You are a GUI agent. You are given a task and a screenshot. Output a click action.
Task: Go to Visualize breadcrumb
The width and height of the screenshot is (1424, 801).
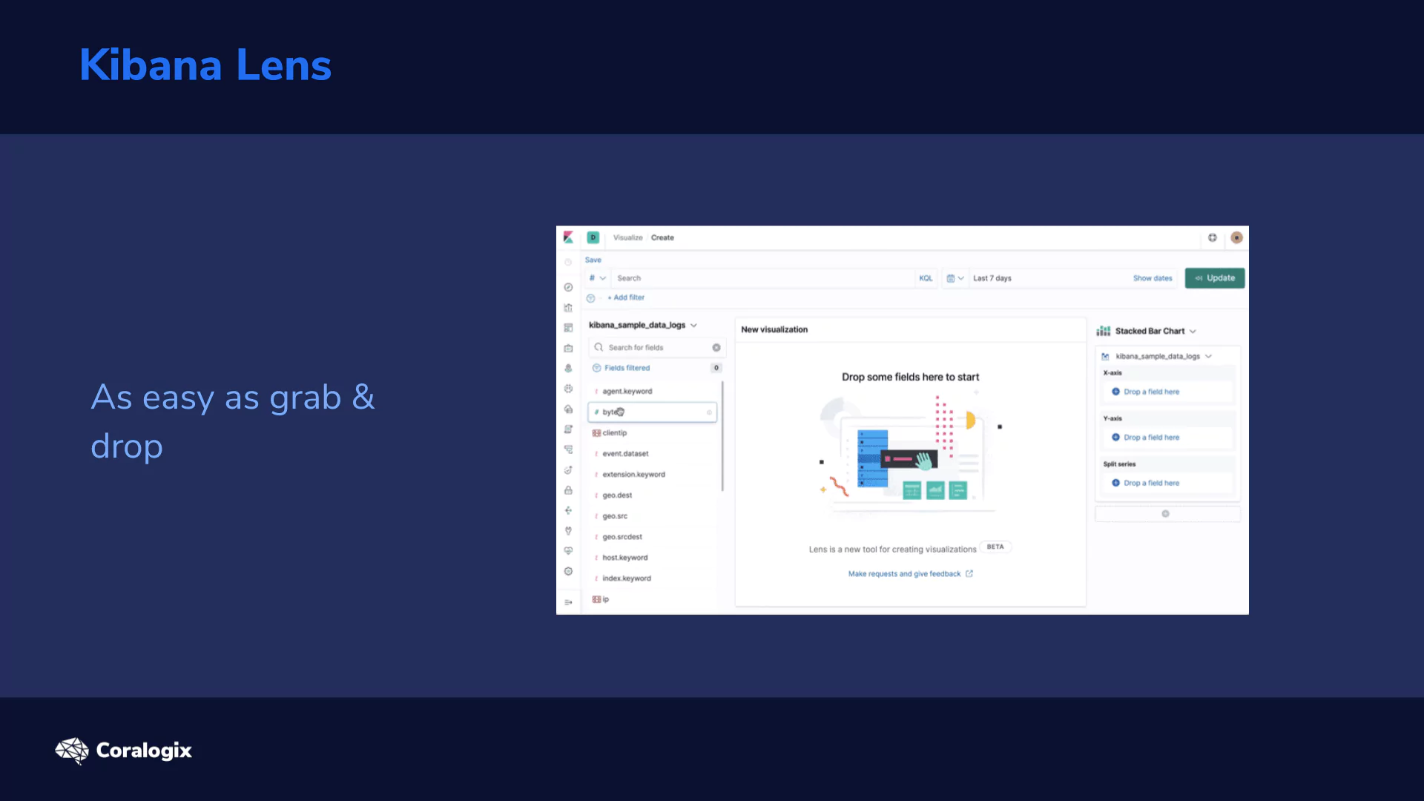pos(627,237)
